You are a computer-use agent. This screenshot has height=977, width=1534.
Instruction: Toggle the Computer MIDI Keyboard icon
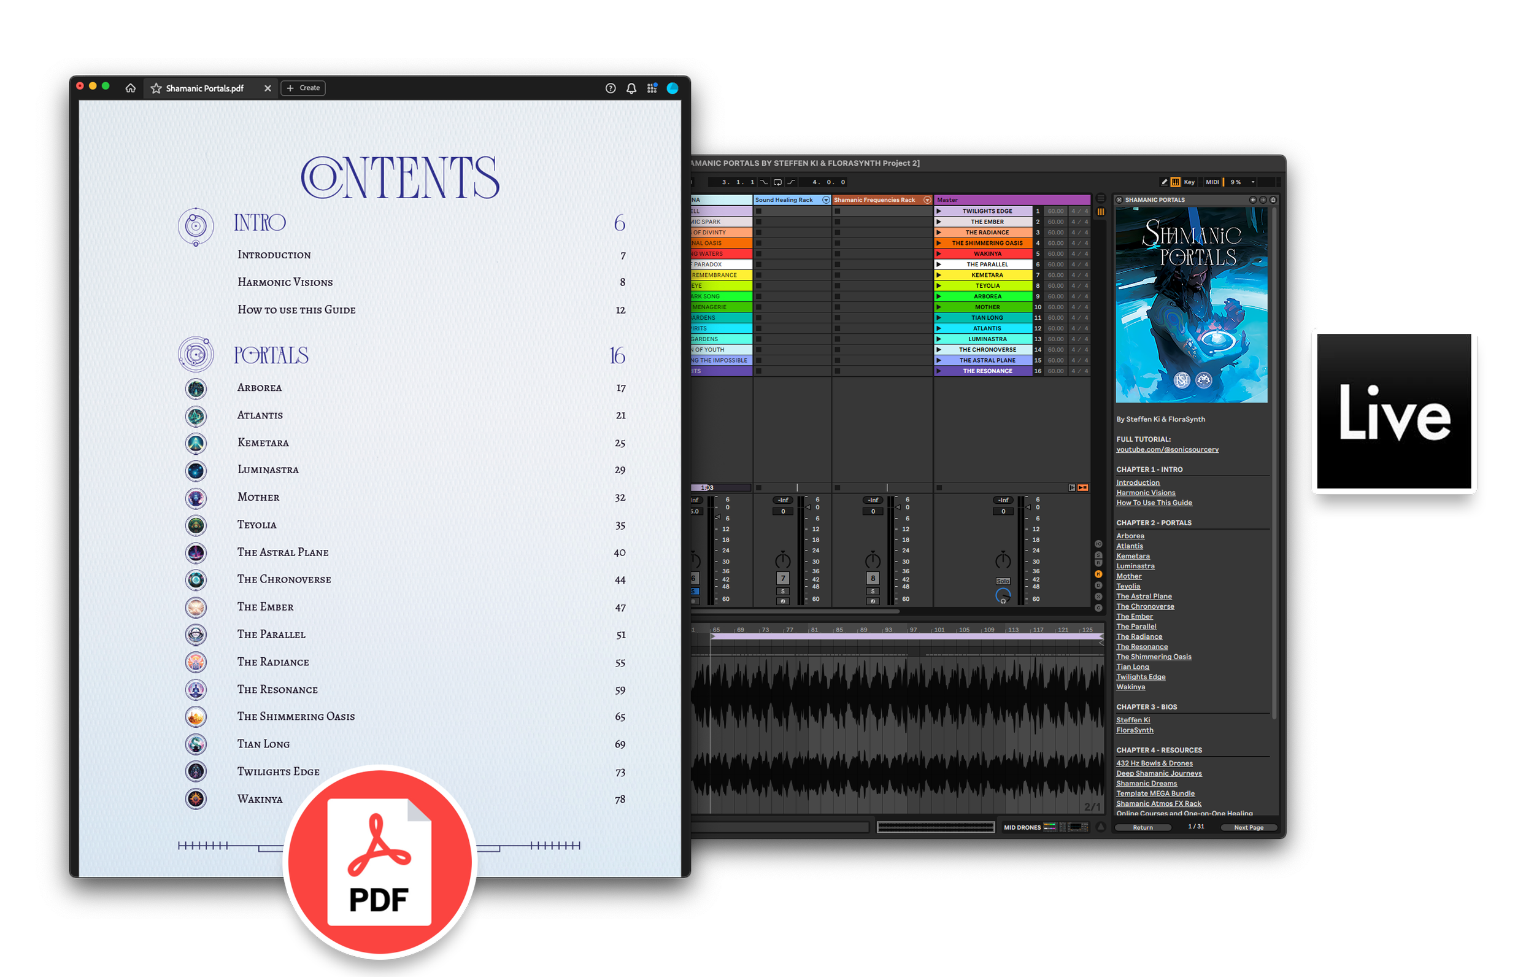click(1175, 182)
